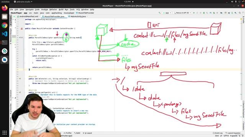Click the editor line with the text cursor
The image size is (245, 137).
point(133,70)
